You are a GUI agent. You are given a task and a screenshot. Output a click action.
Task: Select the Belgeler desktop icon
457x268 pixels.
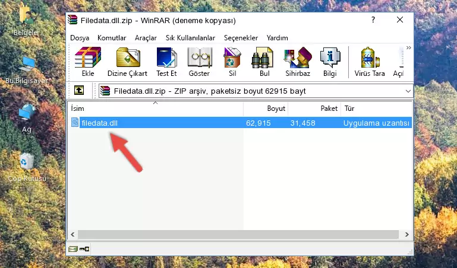(27, 21)
